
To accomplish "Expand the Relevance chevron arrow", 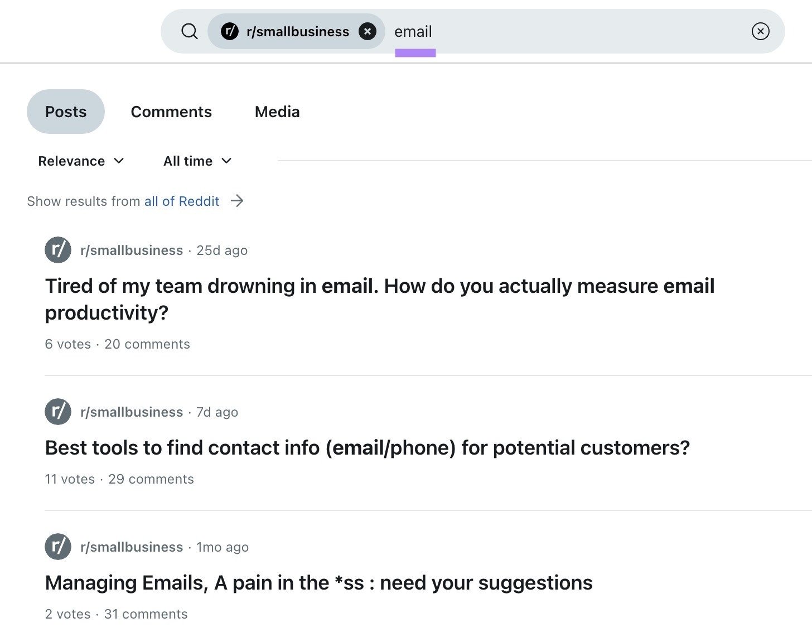I will click(118, 161).
